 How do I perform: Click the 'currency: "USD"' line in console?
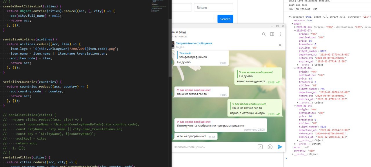coord(304,151)
